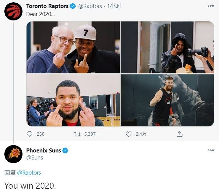The width and height of the screenshot is (219, 193).
Task: Click the Raptors verified badge
Action: 73,6
